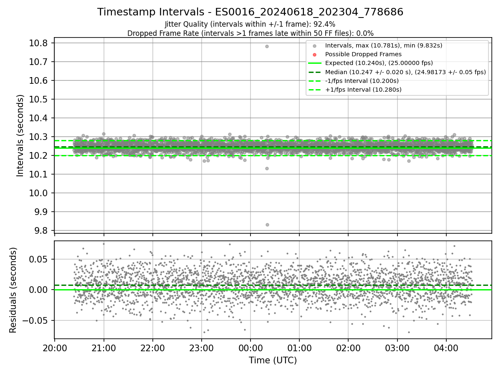501x375 pixels.
Task: Click legend entry 'Intervals, max (10.781s), min (9.832s)'
Action: [383, 45]
